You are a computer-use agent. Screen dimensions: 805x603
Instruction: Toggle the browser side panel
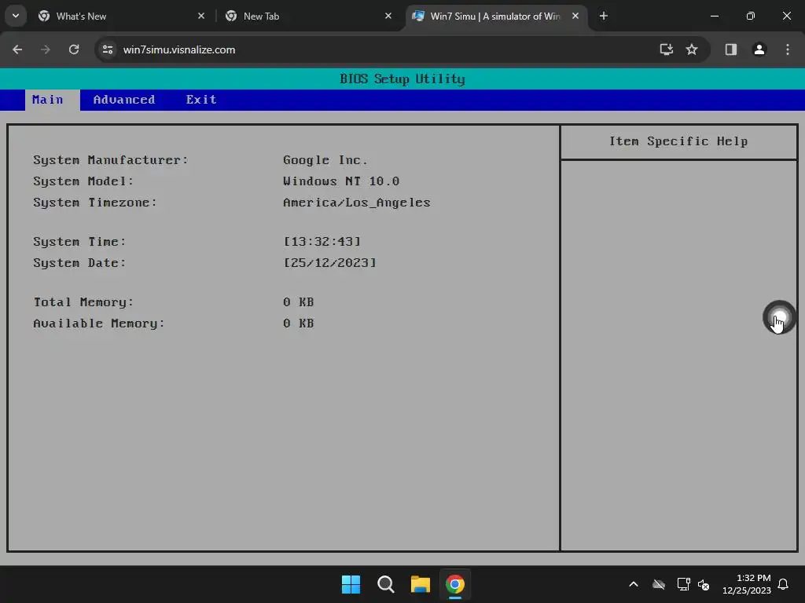tap(731, 49)
